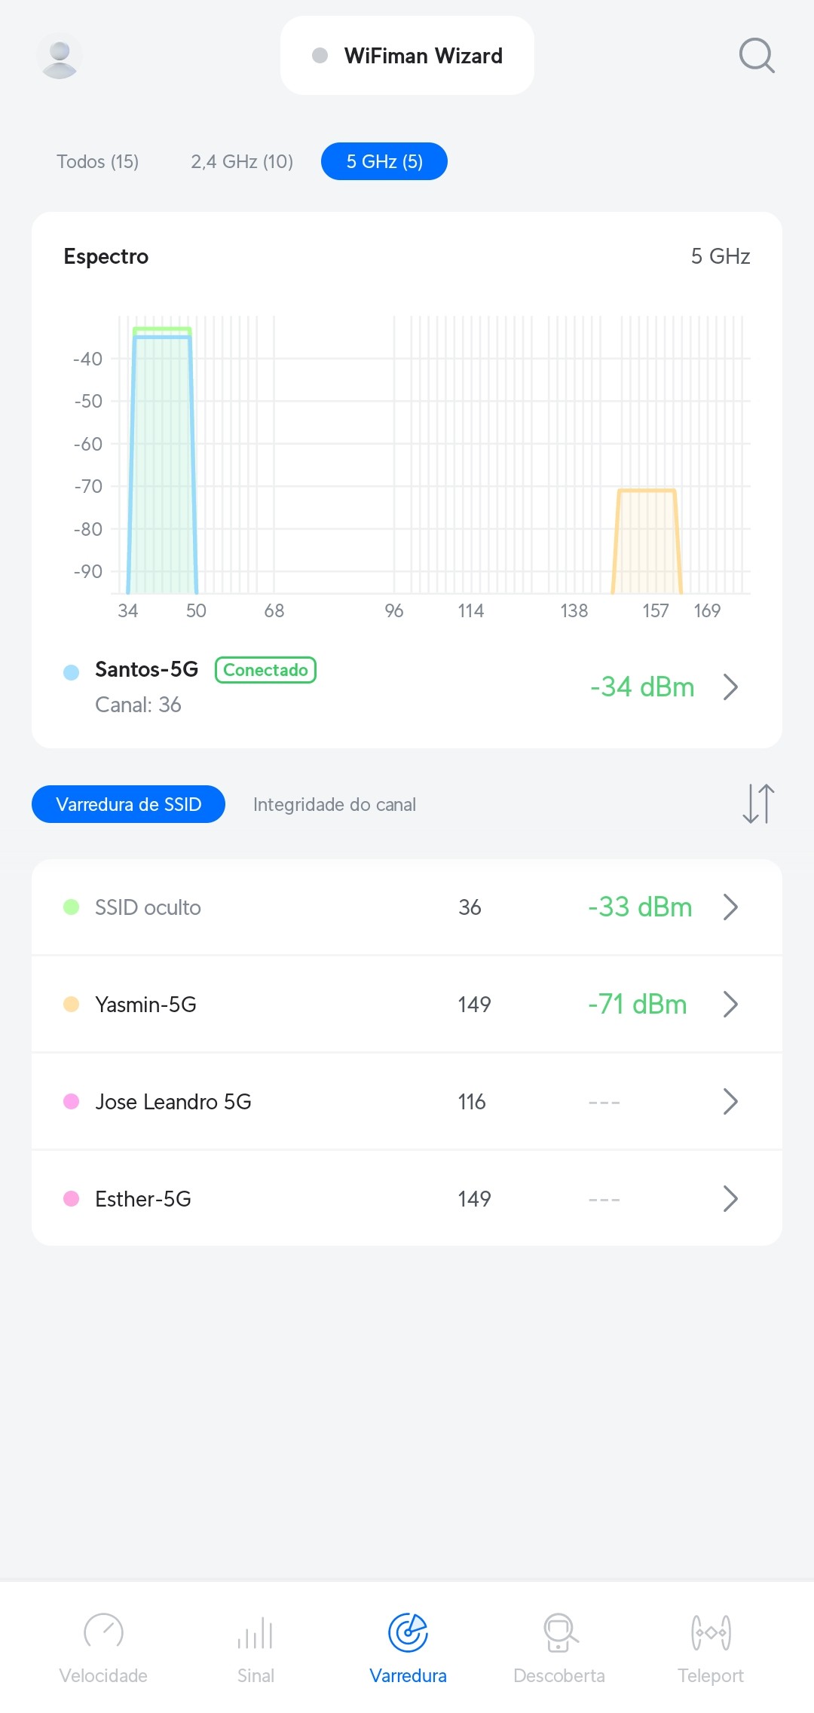The height and width of the screenshot is (1713, 814).
Task: Switch to the 2,4 GHz (10) filter
Action: [x=242, y=162]
